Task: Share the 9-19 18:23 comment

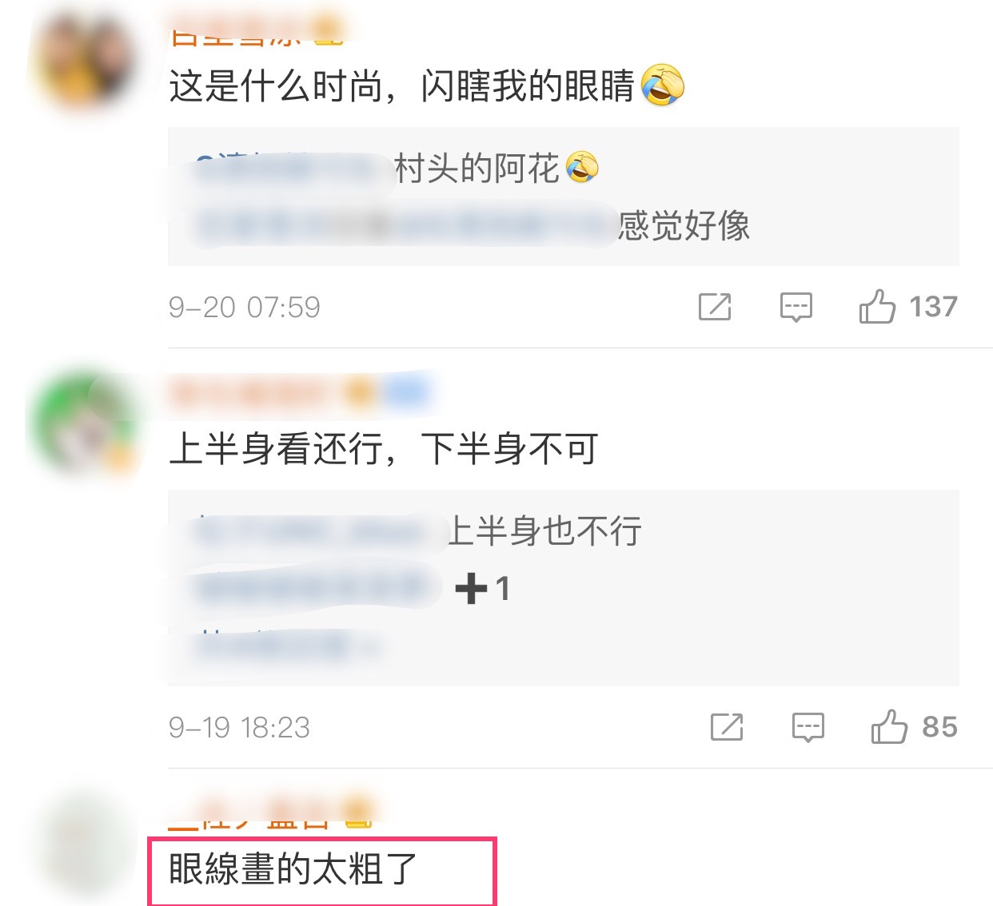Action: pyautogui.click(x=727, y=727)
